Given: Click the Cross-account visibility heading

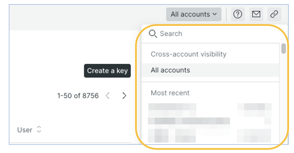Looking at the screenshot, I should point(188,54).
